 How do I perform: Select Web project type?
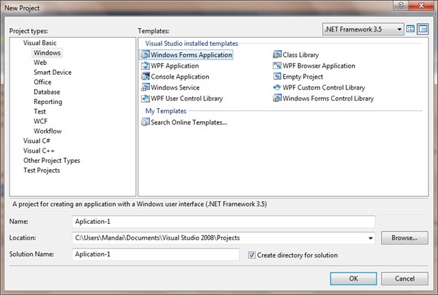coord(40,62)
